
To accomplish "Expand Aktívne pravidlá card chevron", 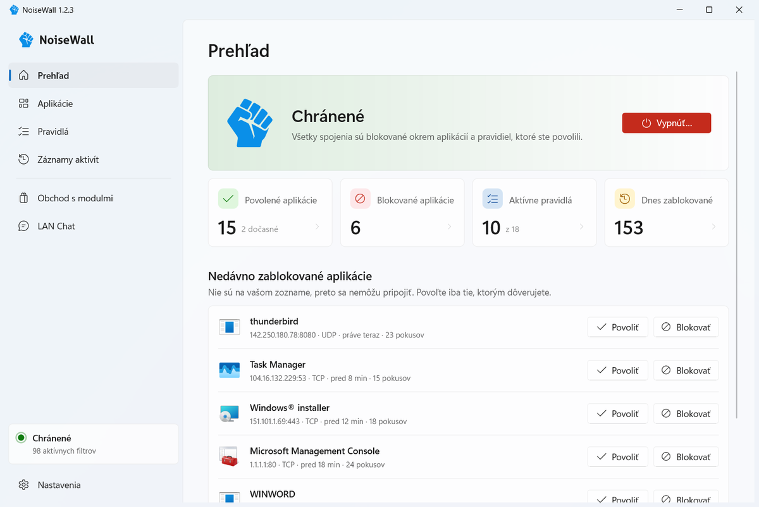I will [x=582, y=227].
